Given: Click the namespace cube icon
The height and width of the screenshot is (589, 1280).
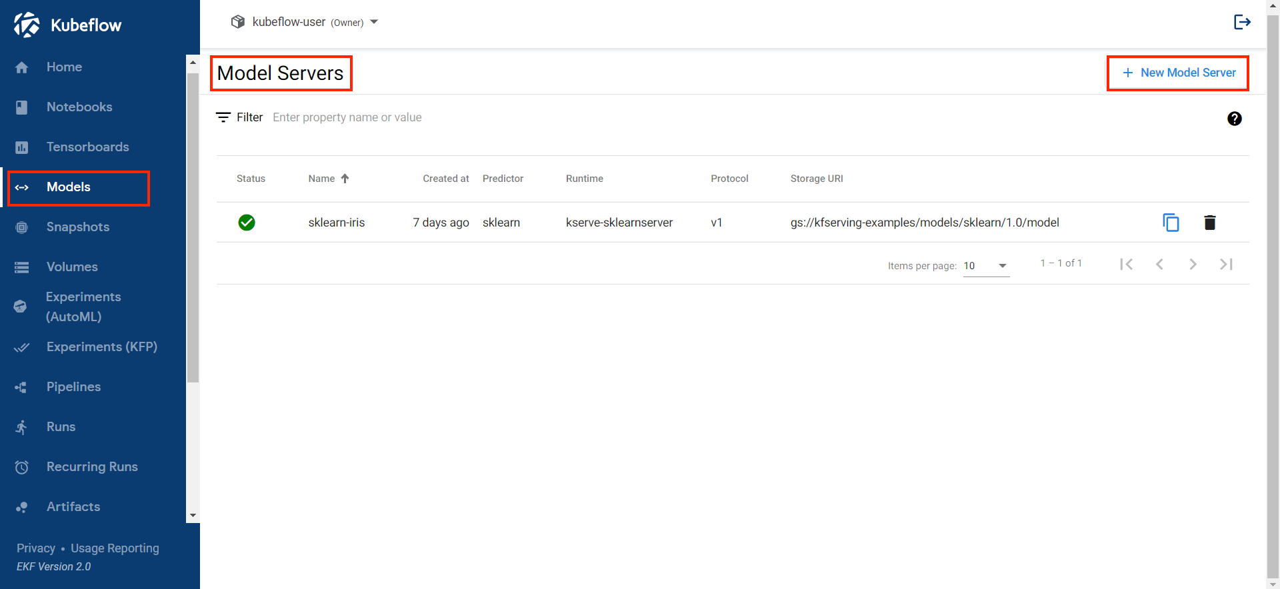Looking at the screenshot, I should tap(238, 22).
